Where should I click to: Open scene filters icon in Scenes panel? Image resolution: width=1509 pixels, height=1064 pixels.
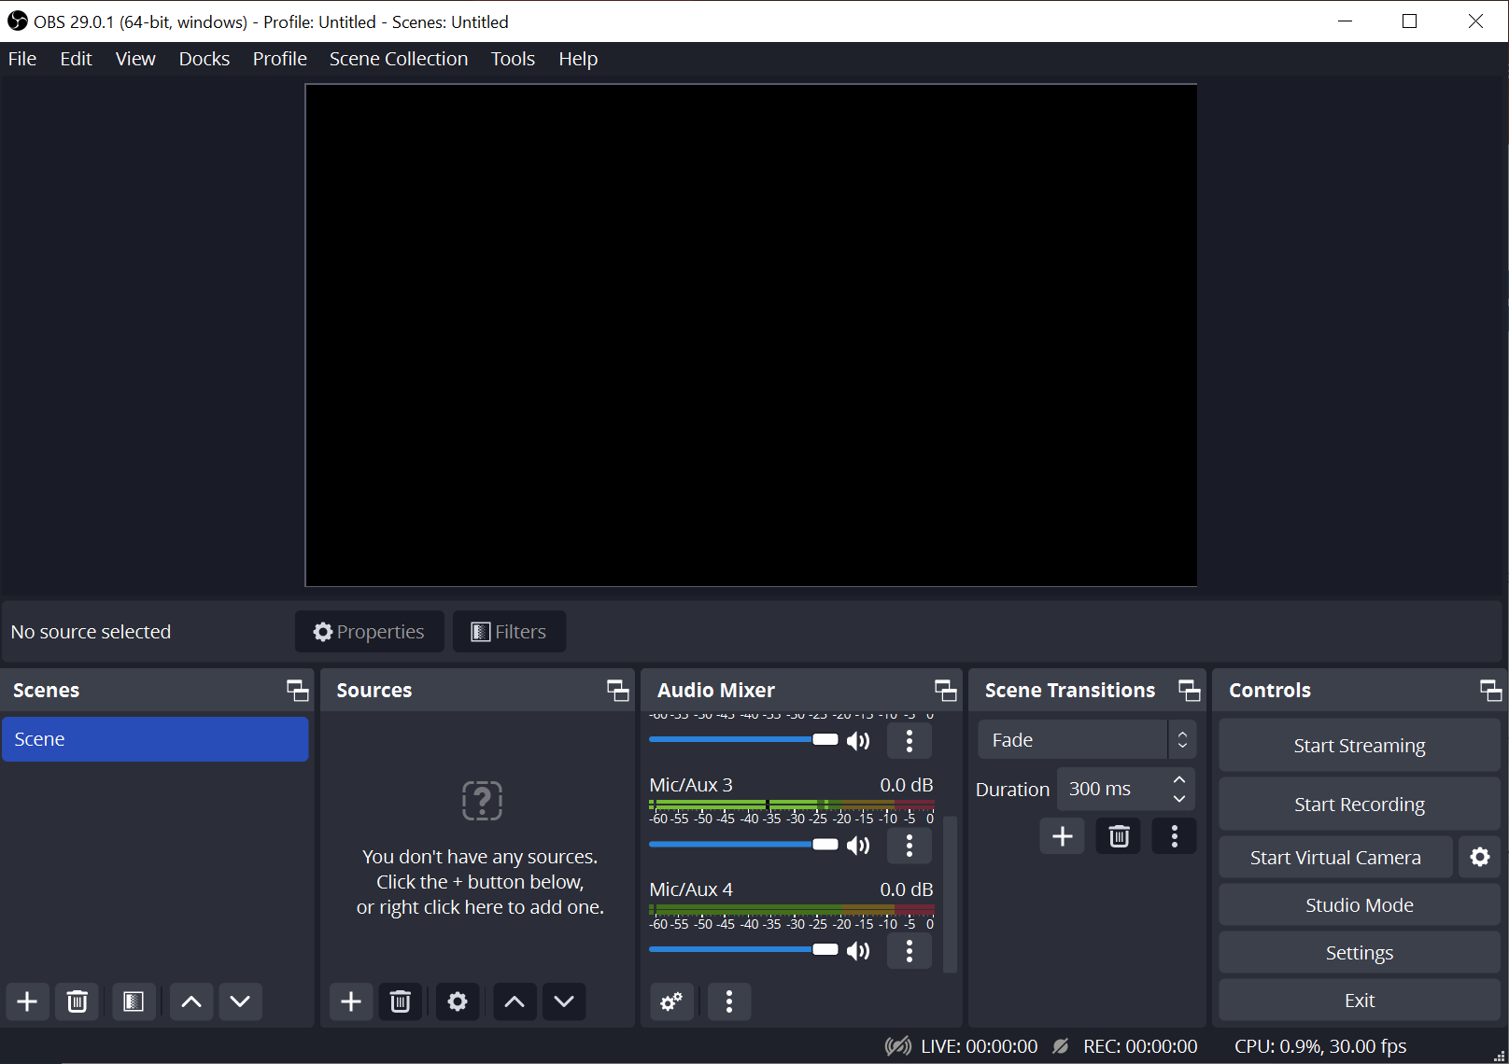click(134, 1001)
